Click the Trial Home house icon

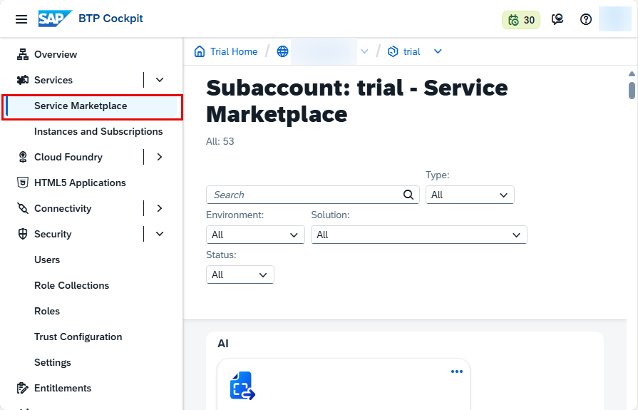(x=200, y=51)
